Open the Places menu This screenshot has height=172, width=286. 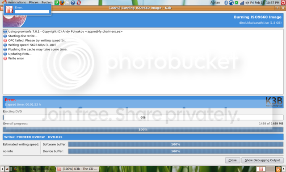point(34,2)
